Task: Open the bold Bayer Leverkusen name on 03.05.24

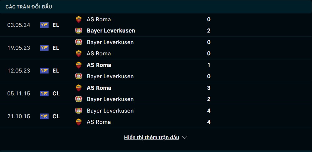Action: 111,31
